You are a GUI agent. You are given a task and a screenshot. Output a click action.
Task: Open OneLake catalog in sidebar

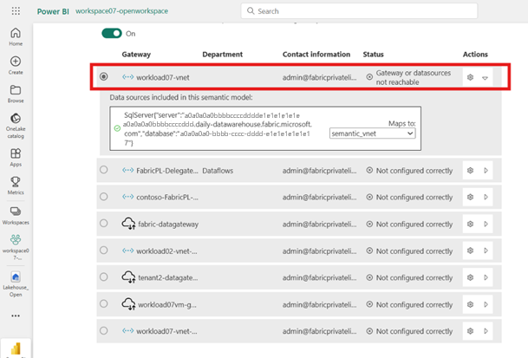16,126
